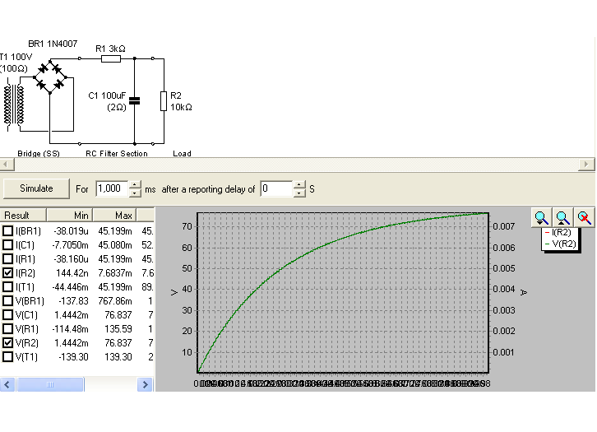Click the simulation duration input field

pyautogui.click(x=113, y=188)
